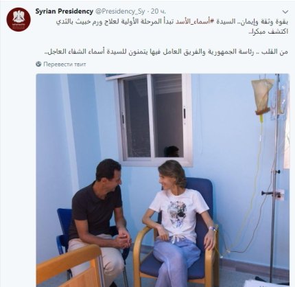This screenshot has width=295, height=287.
Task: Click the paragraph starting من القلب
Action: tap(166, 51)
